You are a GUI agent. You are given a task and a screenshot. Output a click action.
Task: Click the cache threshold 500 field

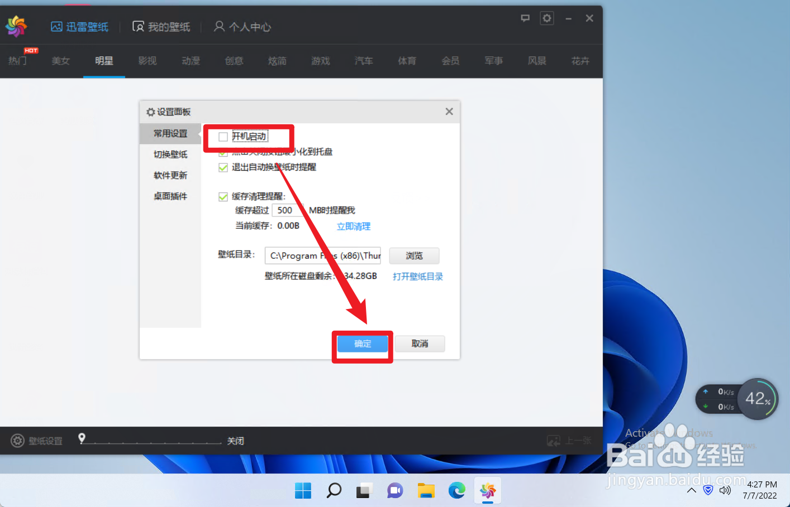click(x=288, y=210)
